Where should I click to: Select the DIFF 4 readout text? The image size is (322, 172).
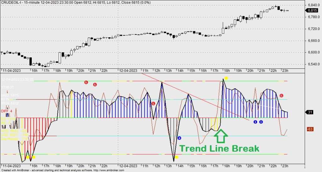click(x=7, y=111)
